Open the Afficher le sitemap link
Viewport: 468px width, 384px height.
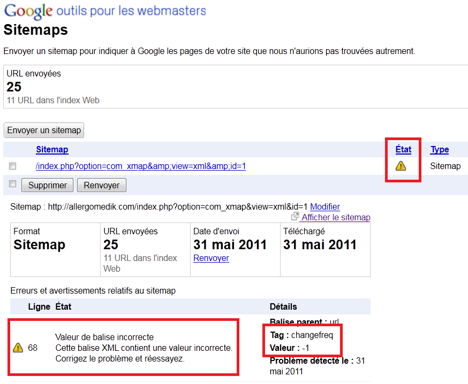pos(336,217)
